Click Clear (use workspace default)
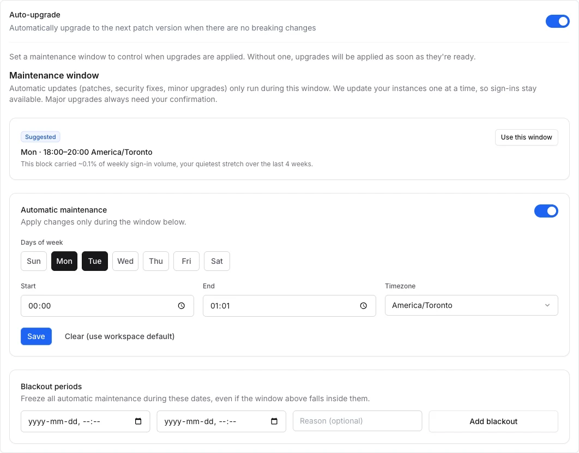This screenshot has width=579, height=453. pyautogui.click(x=119, y=336)
